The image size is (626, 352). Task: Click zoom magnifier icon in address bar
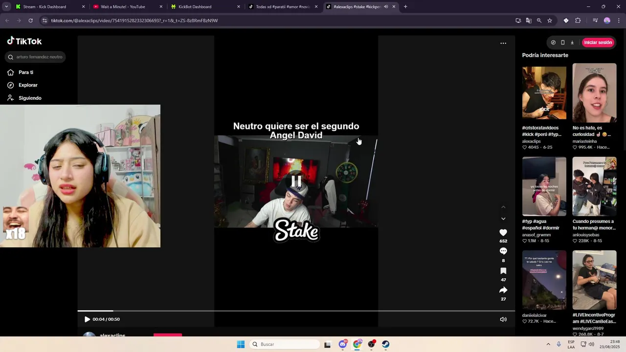[539, 21]
